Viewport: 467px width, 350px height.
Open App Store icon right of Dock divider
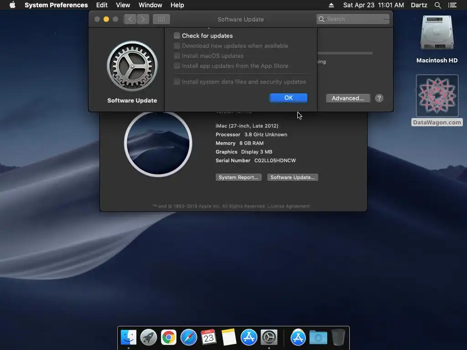tap(298, 338)
